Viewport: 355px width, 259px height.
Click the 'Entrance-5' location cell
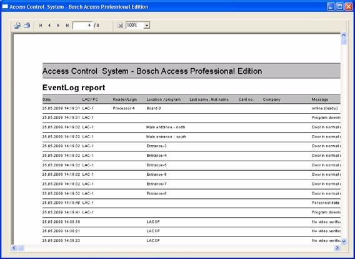pyautogui.click(x=156, y=165)
